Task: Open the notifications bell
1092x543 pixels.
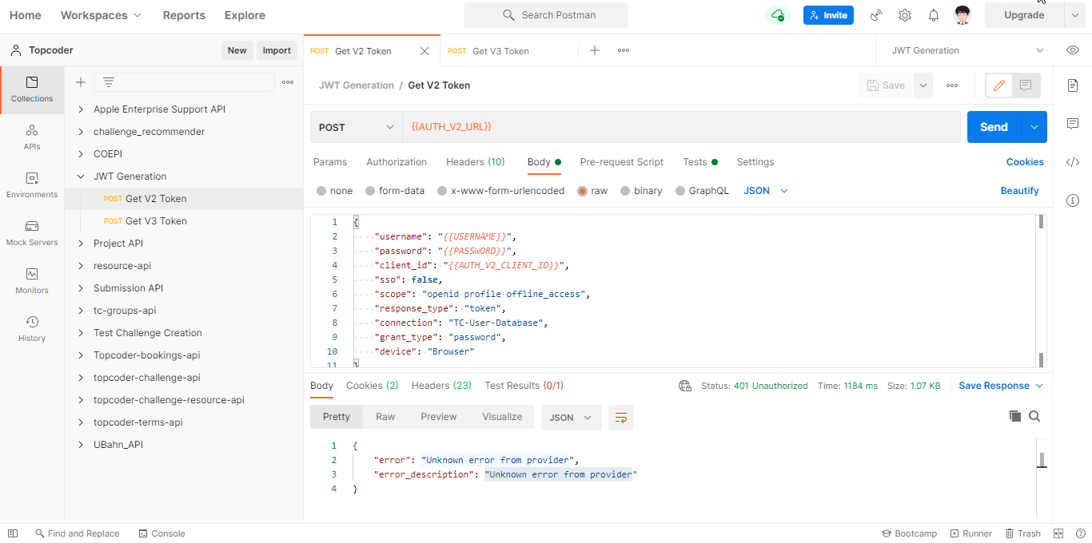Action: point(934,15)
